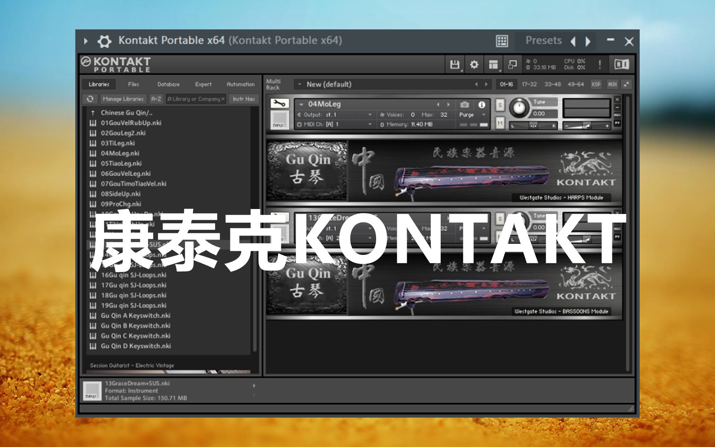
Task: Switch to Libraries tab
Action: pyautogui.click(x=99, y=84)
